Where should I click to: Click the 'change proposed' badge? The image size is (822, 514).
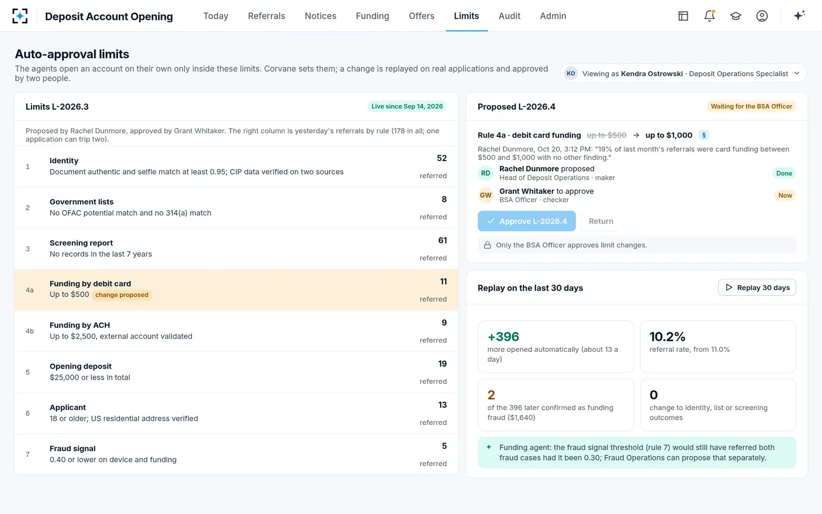(122, 295)
